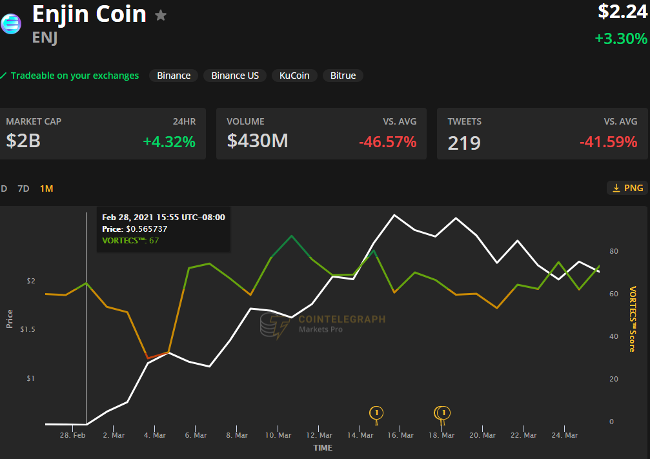Switch chart range to 7D
The width and height of the screenshot is (650, 459).
23,189
